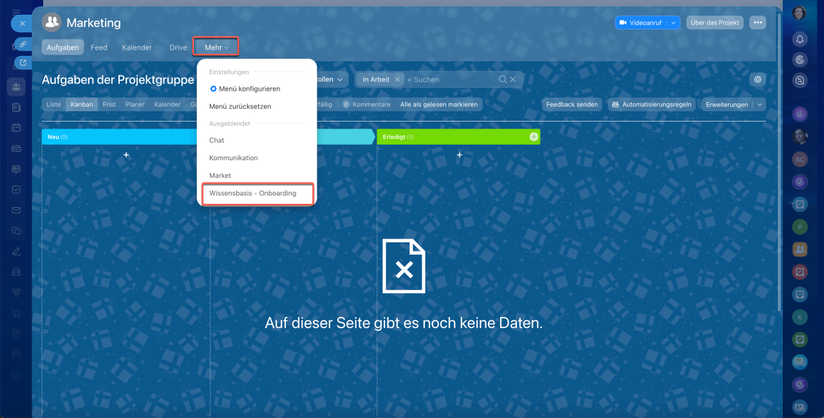Screen dimensions: 824x418
Task: Open the Aufgaben tab
Action: tap(62, 48)
